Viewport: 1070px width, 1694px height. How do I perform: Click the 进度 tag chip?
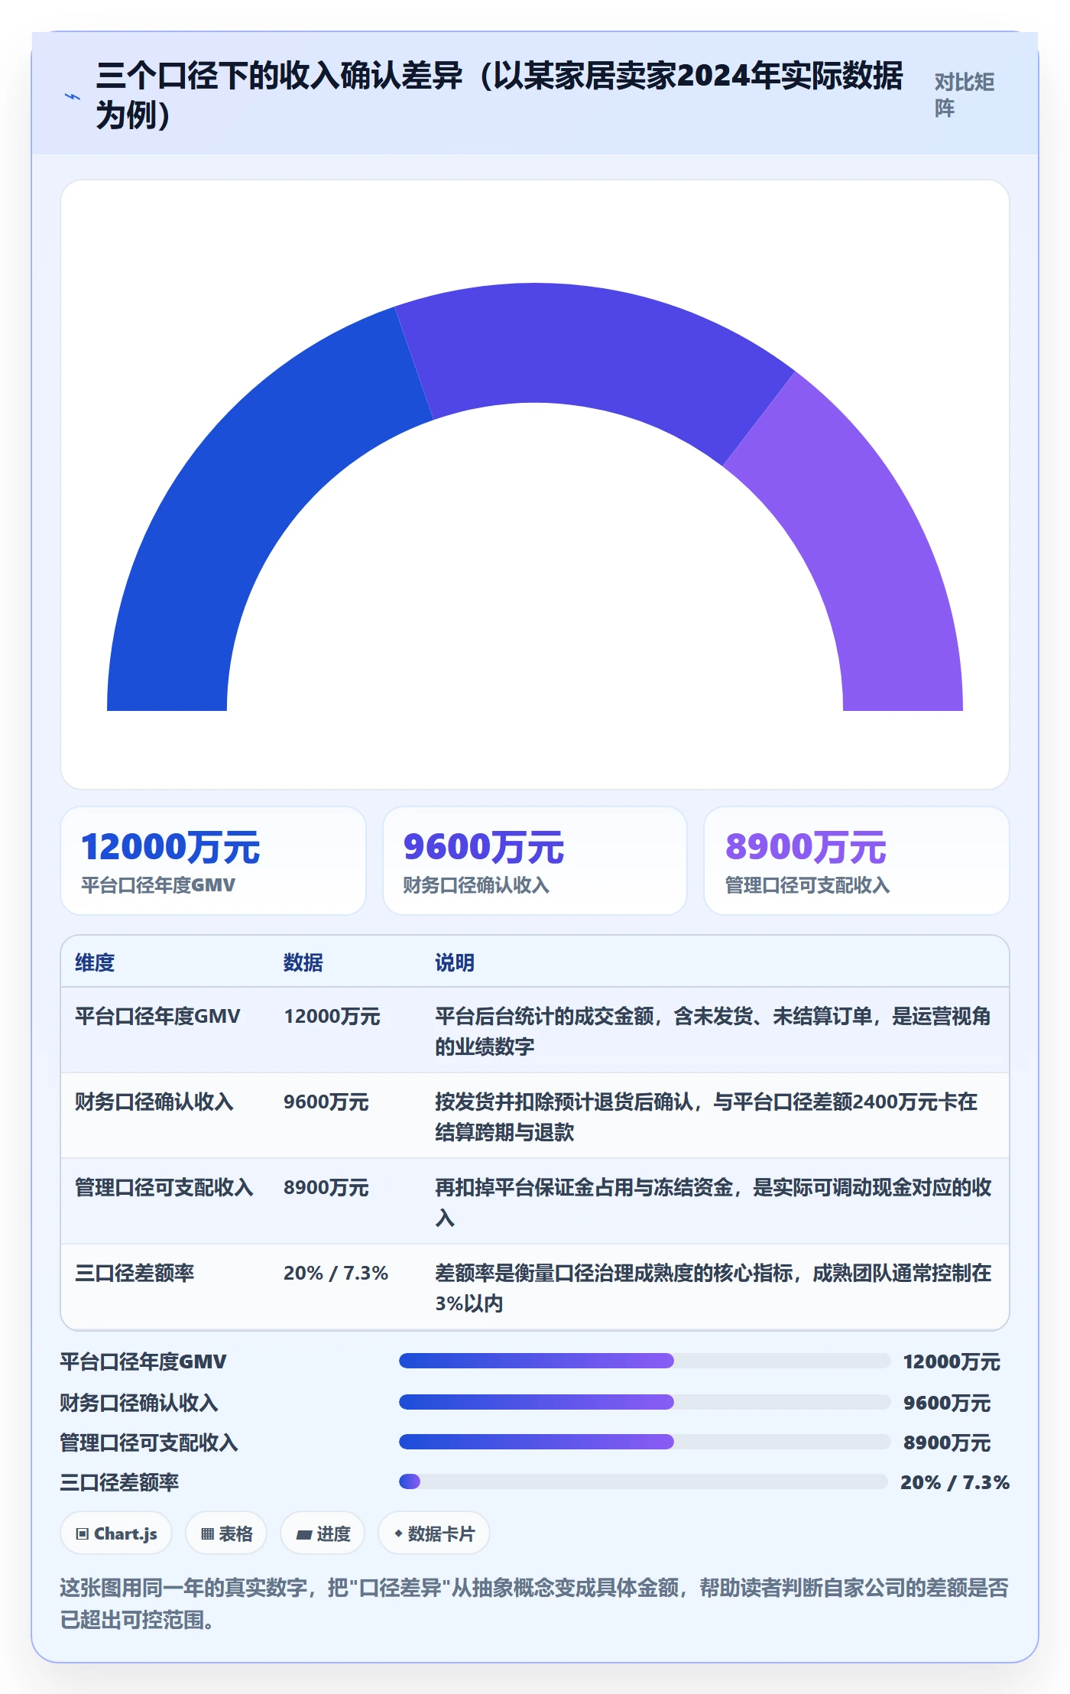[323, 1533]
